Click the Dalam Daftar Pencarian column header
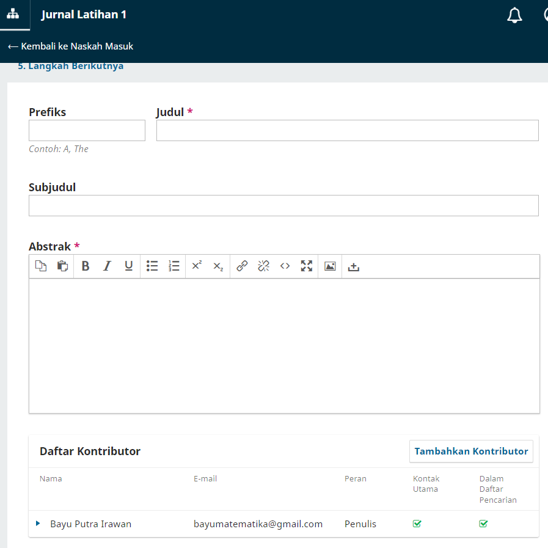Viewport: 548px width, 548px height. pyautogui.click(x=498, y=489)
